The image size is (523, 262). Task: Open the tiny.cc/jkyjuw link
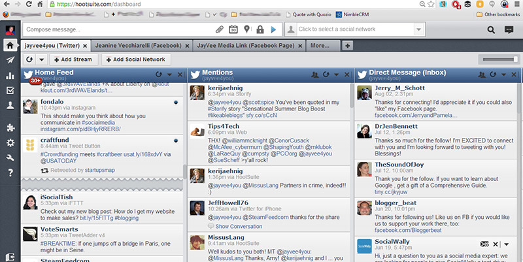pos(390,192)
